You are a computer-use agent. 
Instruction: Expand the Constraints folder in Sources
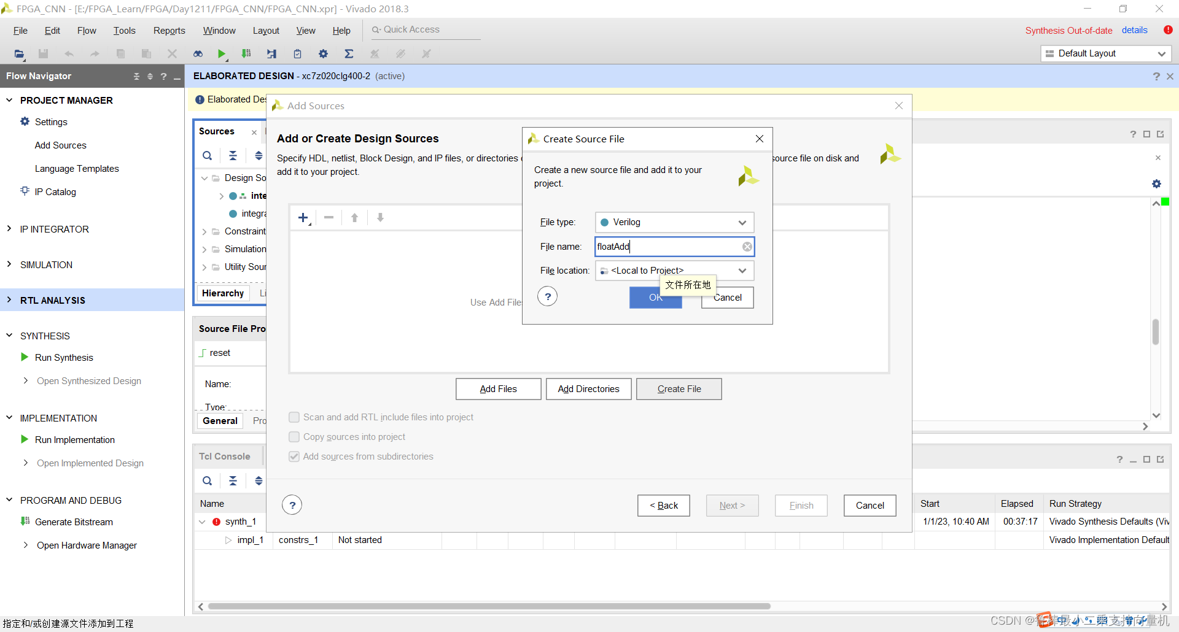[204, 232]
